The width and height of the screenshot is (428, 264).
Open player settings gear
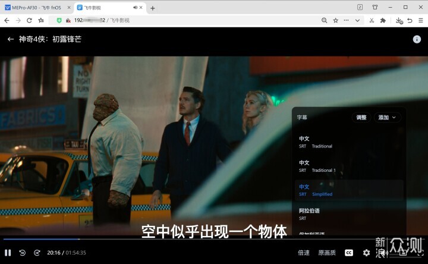366,253
